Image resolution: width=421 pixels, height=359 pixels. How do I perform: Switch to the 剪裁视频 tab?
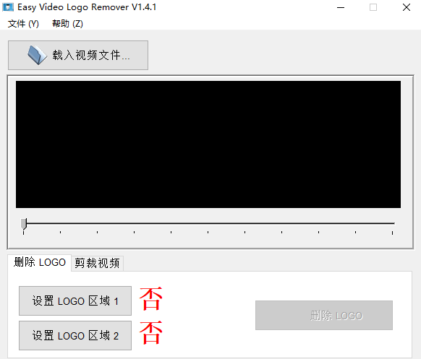(97, 263)
